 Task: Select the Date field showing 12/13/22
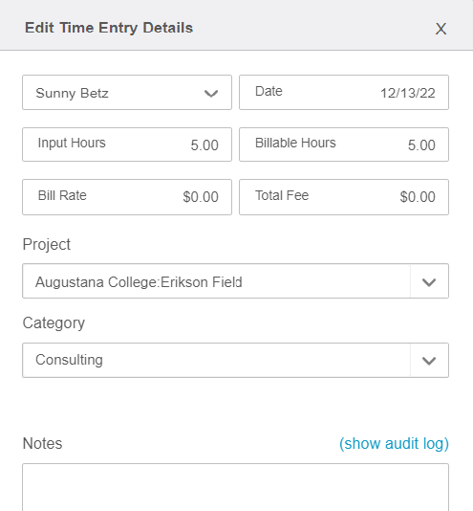[344, 93]
